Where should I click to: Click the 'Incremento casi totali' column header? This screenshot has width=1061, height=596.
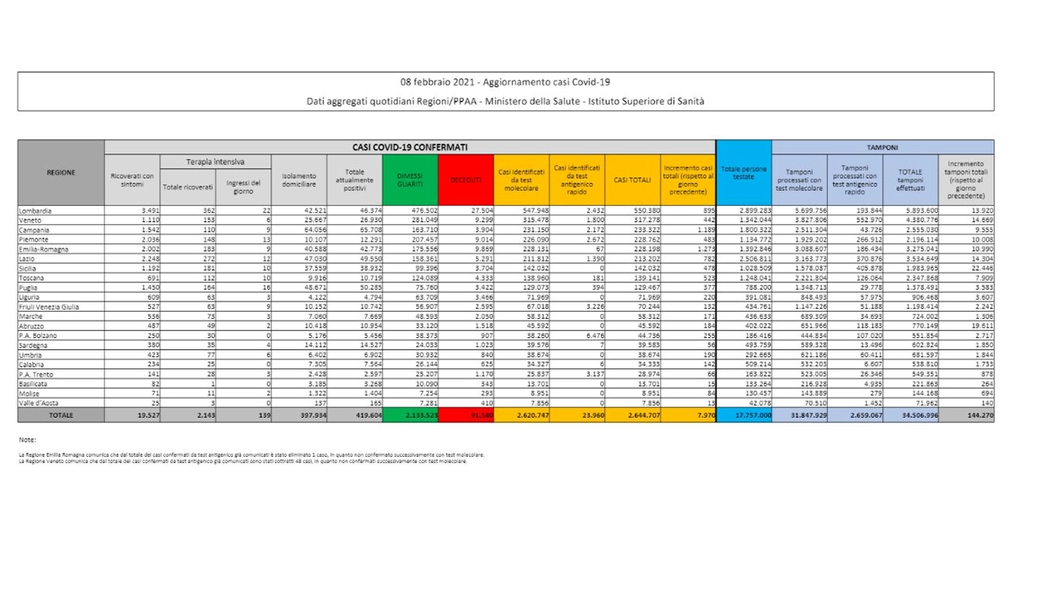688,180
